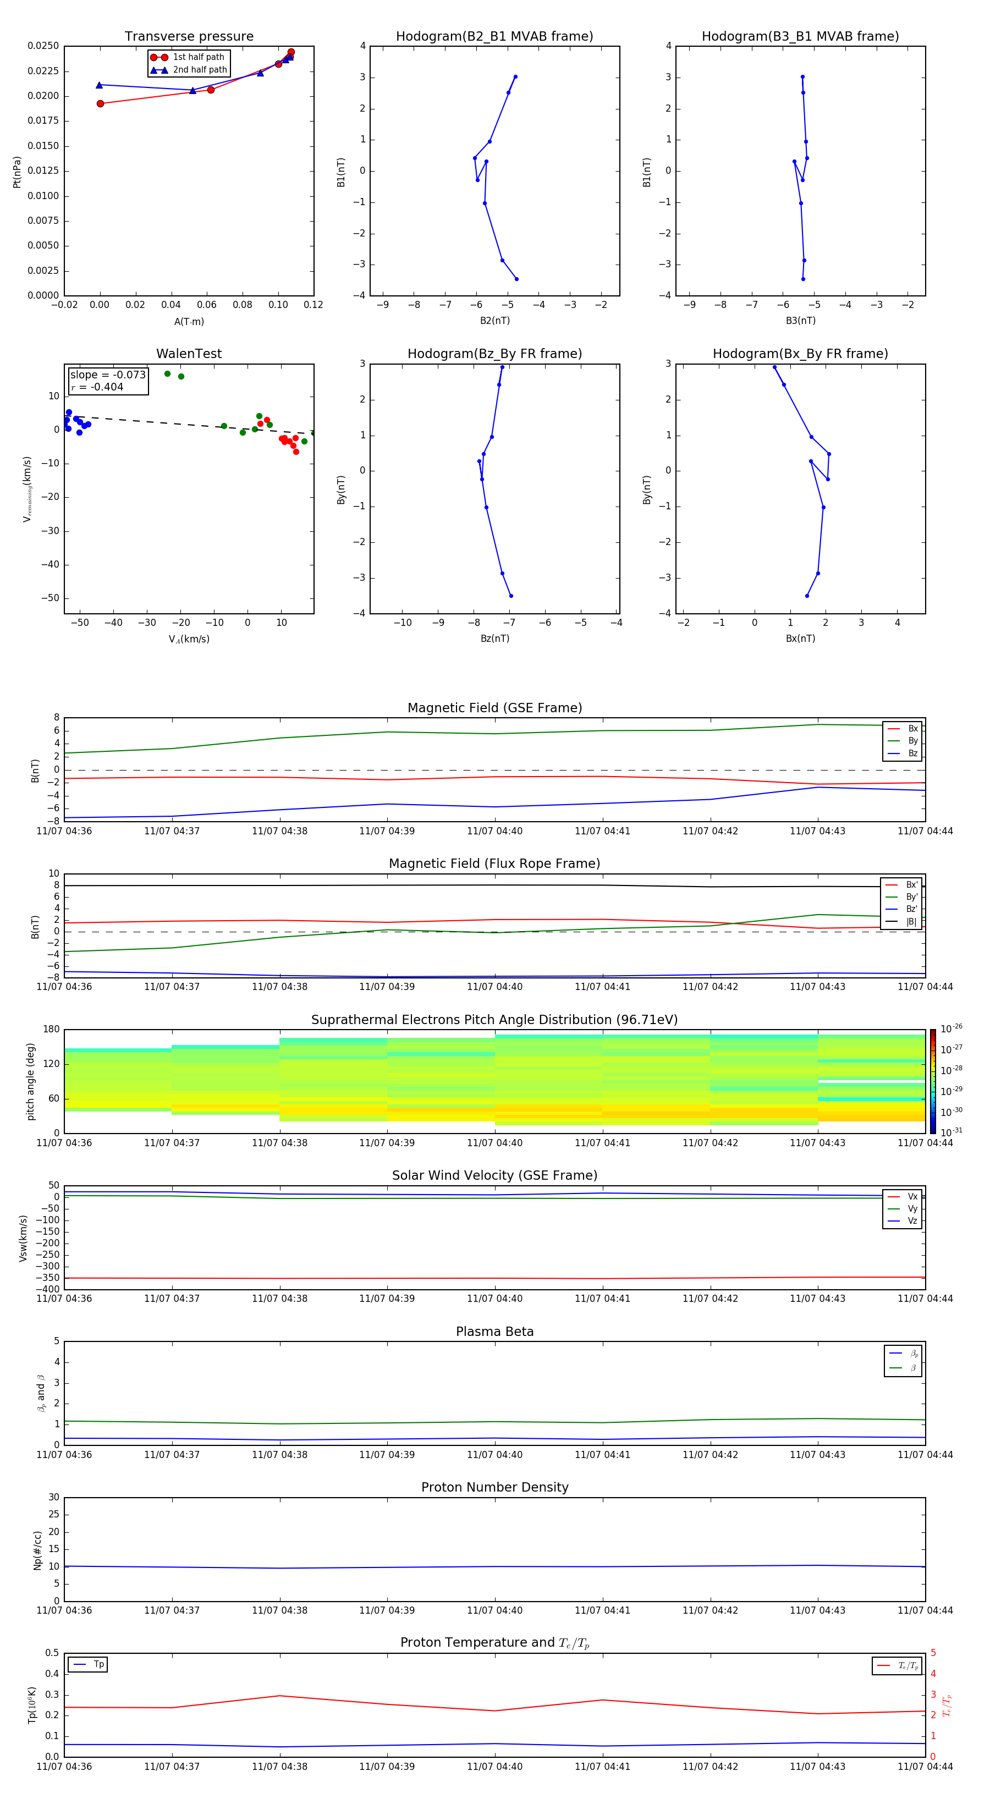Click the 'Proton Temperature and Te/Tp' title
This screenshot has width=990, height=1815.
494,1643
